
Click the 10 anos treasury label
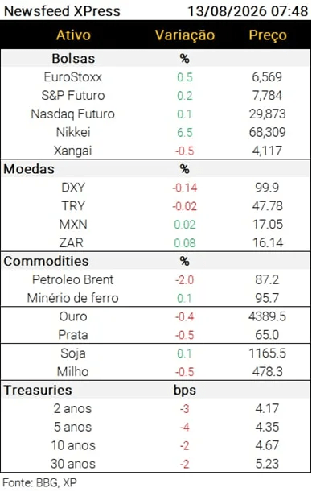point(73,445)
